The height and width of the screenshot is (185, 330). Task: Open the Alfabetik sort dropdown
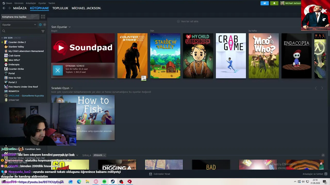coord(99,155)
